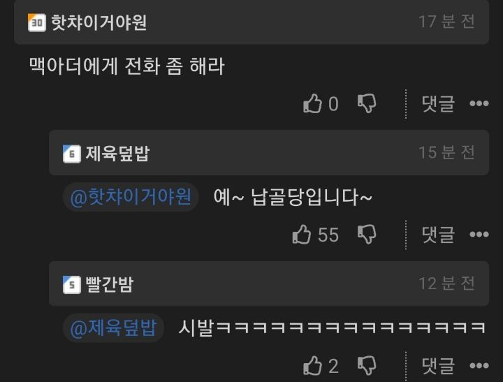Dislike the comment by 핫챠이거야원
Screen dimensions: 503x382
367,103
